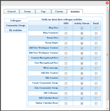
Task: Enable Email for Content Messageboard Post
Action: tap(96, 58)
